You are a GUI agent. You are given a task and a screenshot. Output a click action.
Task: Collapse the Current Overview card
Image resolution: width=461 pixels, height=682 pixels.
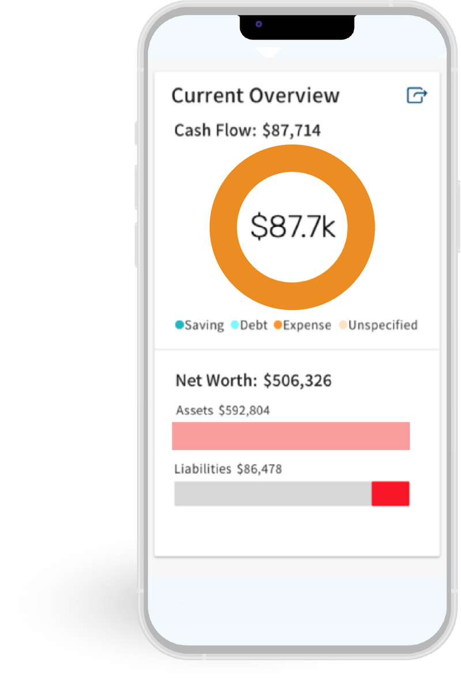tap(255, 95)
